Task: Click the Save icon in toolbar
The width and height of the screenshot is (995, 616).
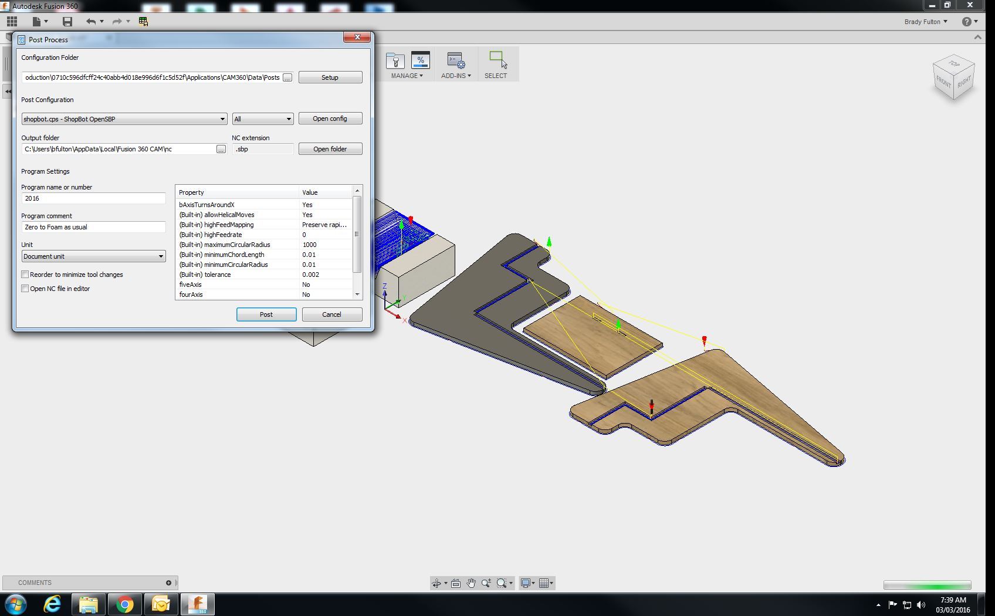Action: (67, 22)
